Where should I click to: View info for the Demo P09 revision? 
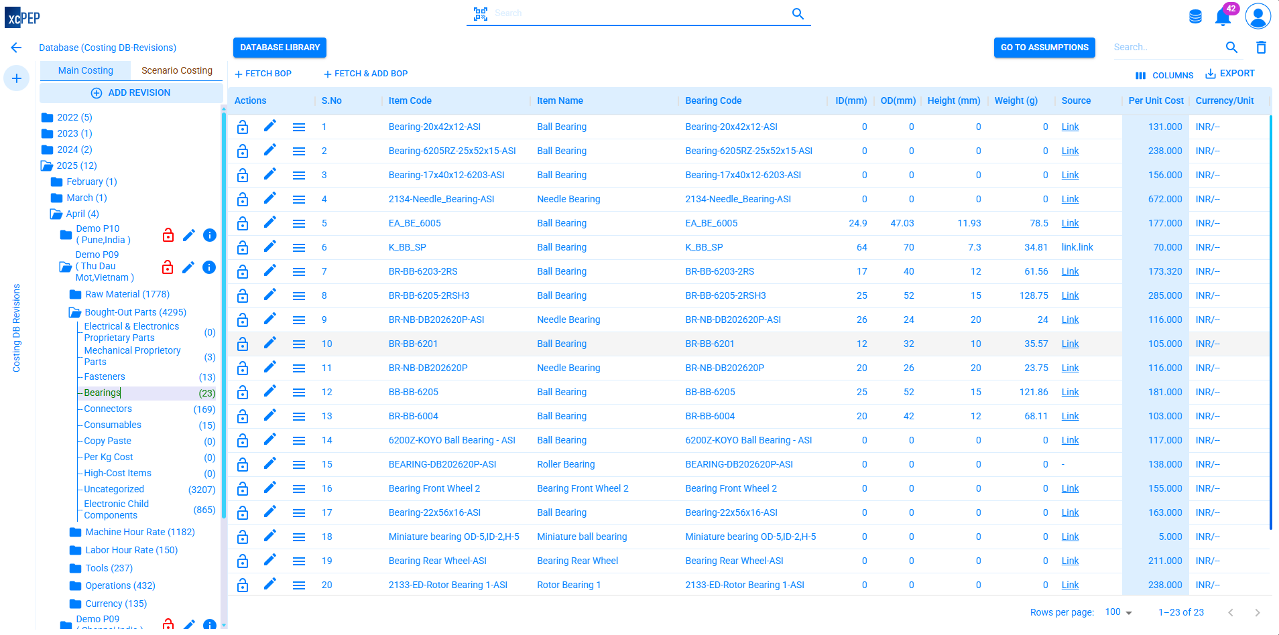coord(209,267)
